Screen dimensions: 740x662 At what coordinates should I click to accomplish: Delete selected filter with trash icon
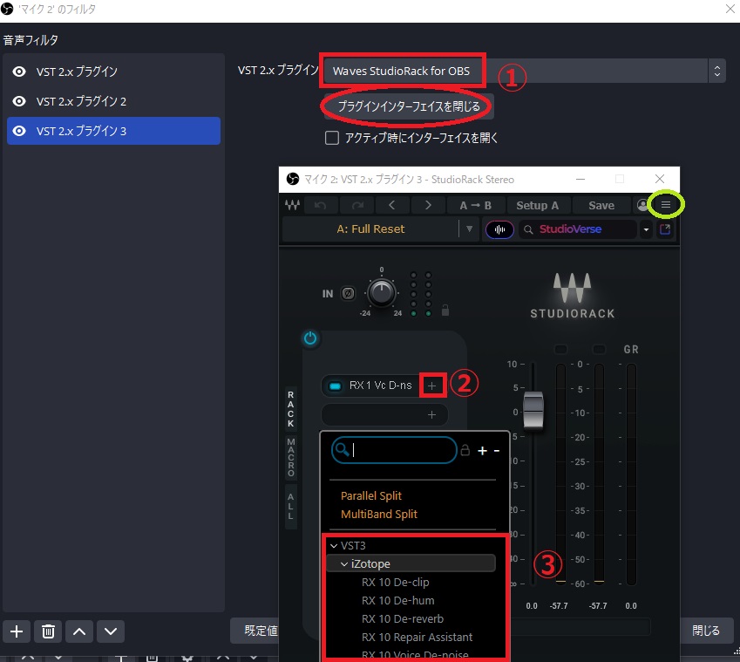[x=48, y=631]
